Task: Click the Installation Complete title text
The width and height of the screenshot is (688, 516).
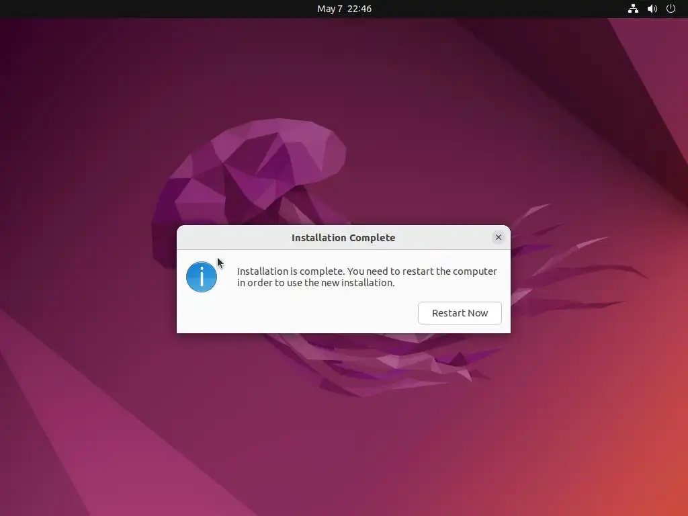Action: [343, 238]
